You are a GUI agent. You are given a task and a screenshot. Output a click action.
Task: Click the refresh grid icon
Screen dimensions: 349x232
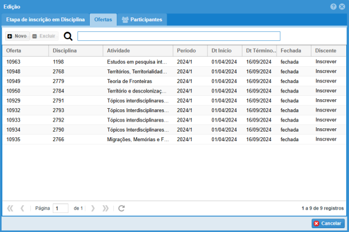(122, 208)
